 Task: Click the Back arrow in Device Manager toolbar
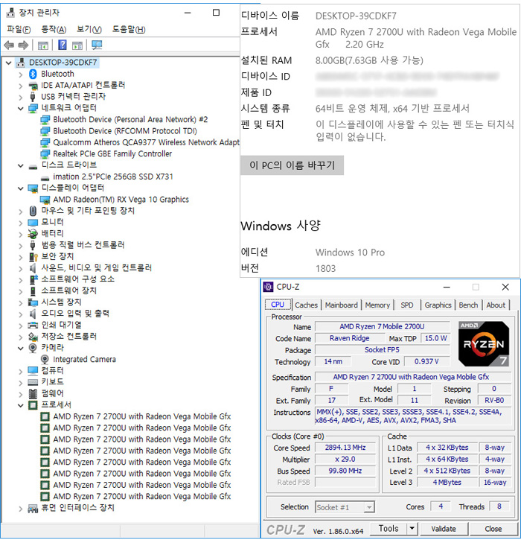[9, 45]
